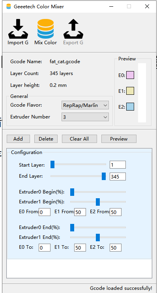Focus the End Layer value field
Screen dimensions: 157x293
[118, 177]
